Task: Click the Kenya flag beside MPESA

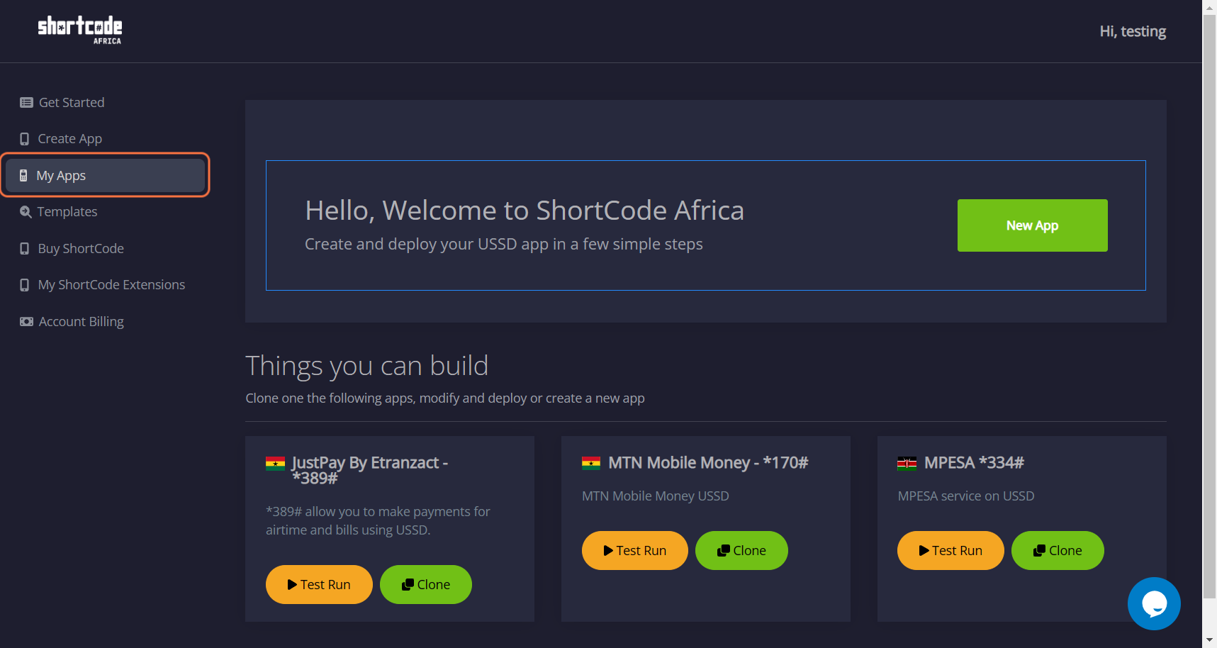Action: pos(907,464)
